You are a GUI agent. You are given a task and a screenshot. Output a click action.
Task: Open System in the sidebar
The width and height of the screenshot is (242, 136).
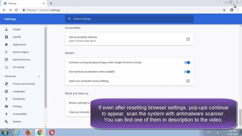[x=17, y=122]
